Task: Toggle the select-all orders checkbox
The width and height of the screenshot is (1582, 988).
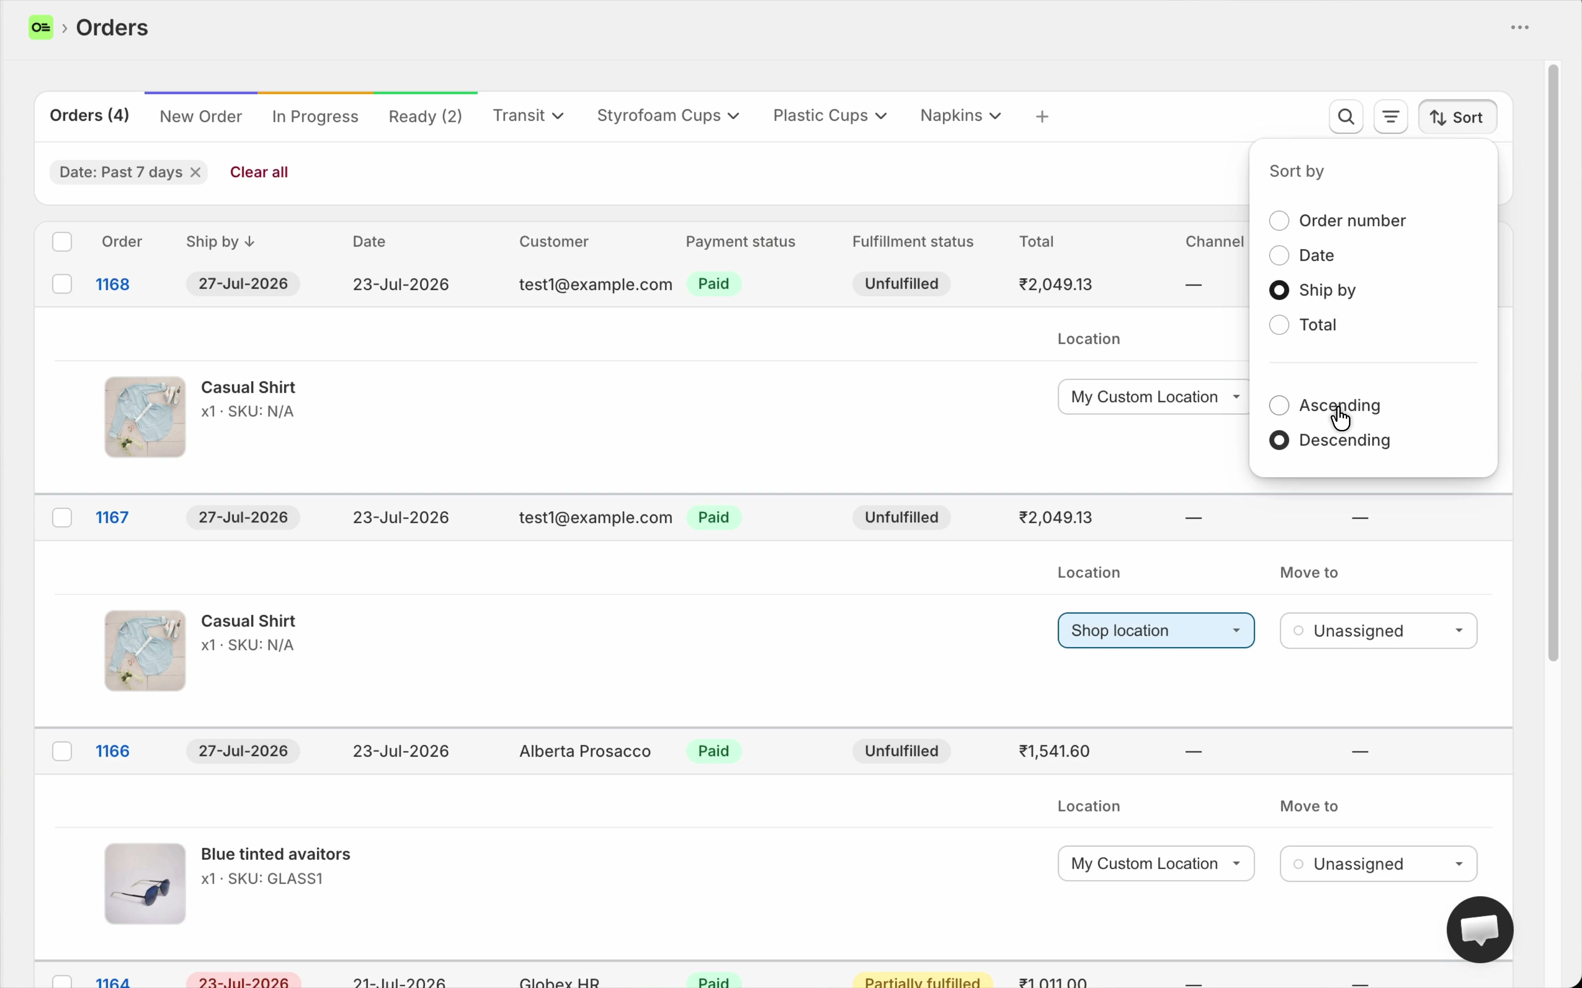Action: [62, 242]
